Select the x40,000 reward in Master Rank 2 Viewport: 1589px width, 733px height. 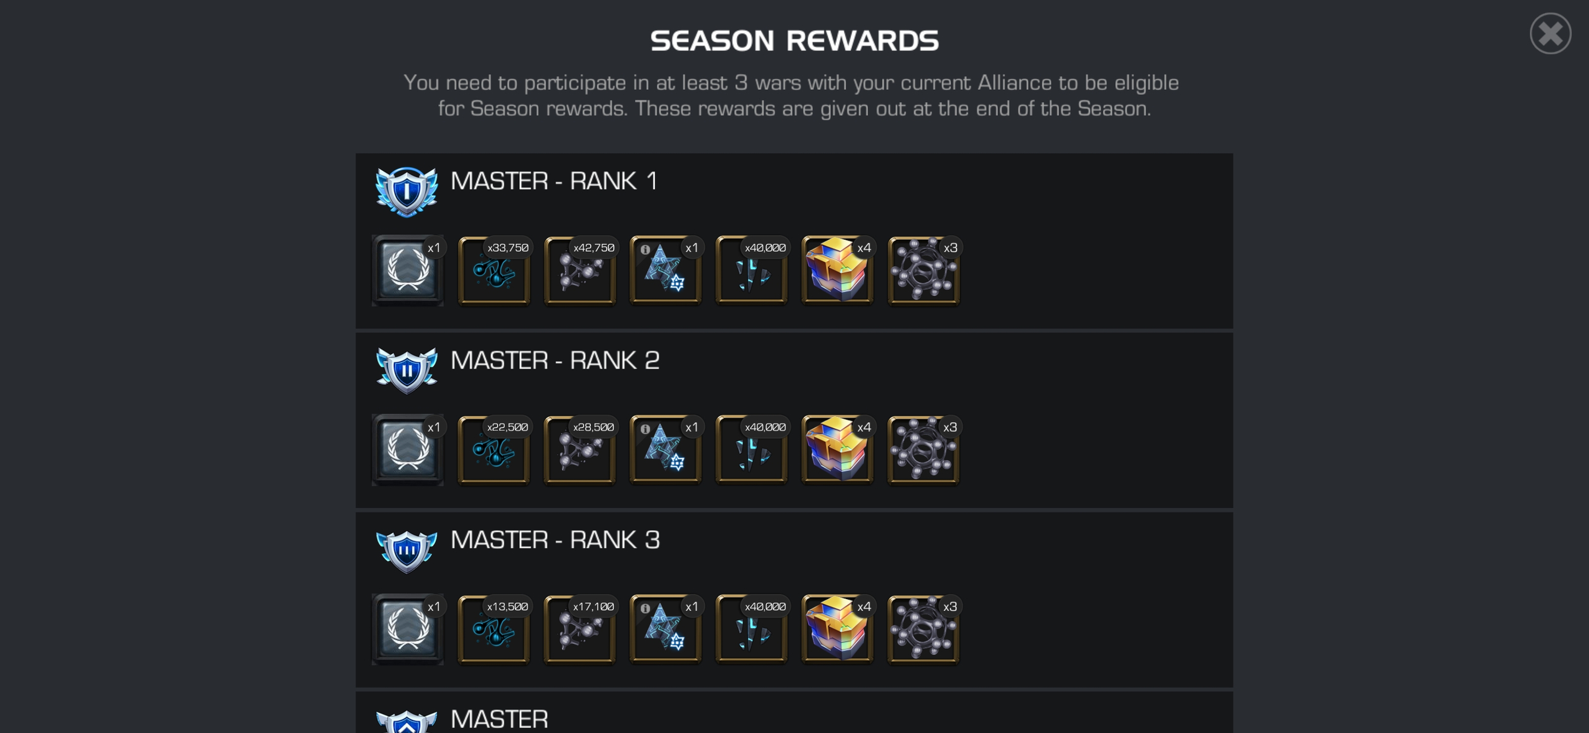click(x=751, y=449)
